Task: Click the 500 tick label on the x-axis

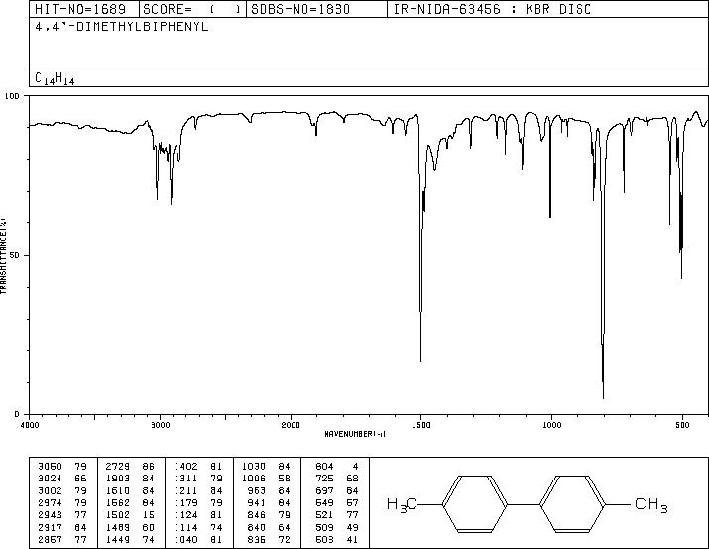Action: click(x=682, y=425)
